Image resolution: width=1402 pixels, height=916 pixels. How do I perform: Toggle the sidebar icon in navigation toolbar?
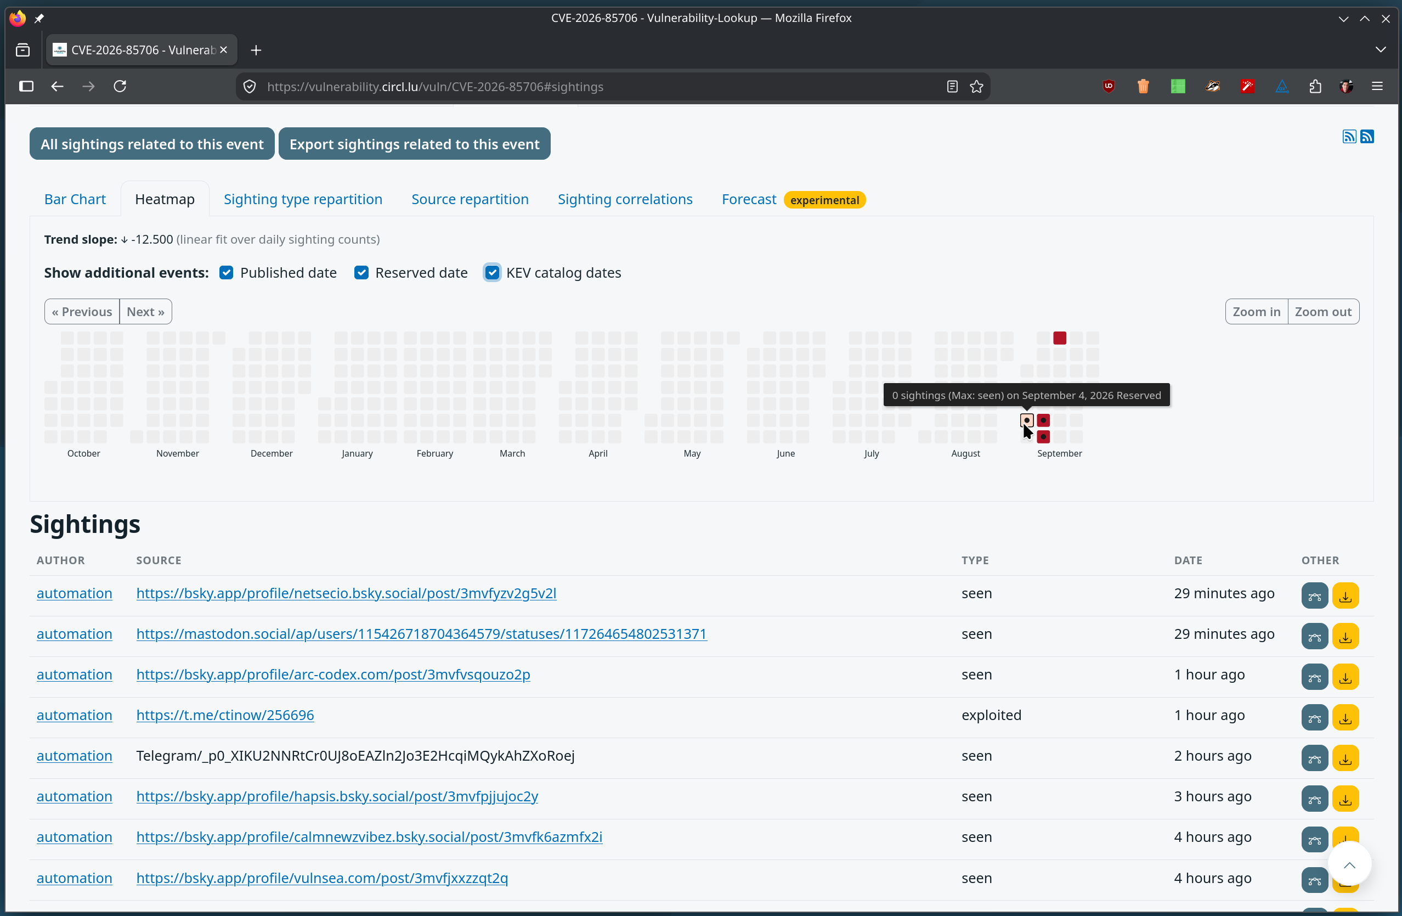click(26, 87)
